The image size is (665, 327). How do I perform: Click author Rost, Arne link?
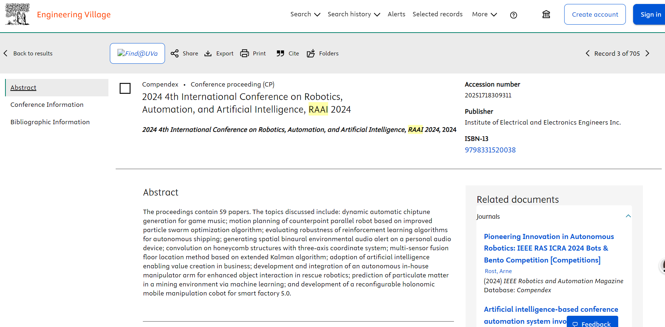pyautogui.click(x=498, y=271)
